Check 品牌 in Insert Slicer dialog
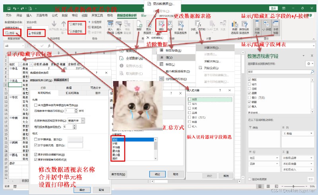The image size is (318, 195). tap(190, 113)
